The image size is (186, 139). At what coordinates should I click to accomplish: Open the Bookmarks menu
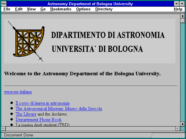61,9
